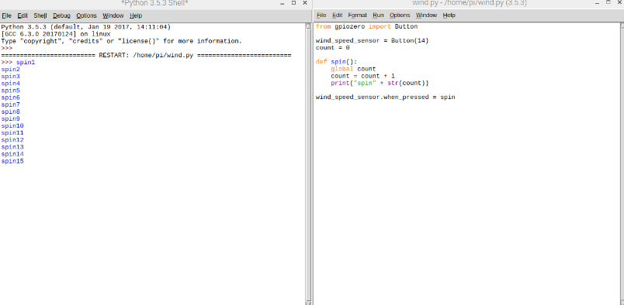Click the 'from gpiozero import Button' code line
The height and width of the screenshot is (305, 624).
tap(366, 26)
